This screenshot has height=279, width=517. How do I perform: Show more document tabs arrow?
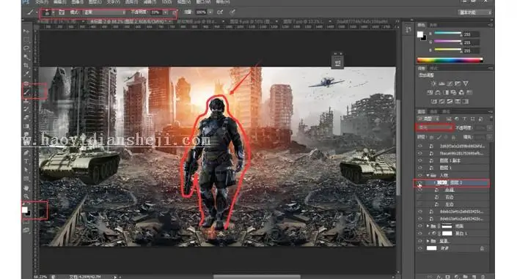(397, 21)
